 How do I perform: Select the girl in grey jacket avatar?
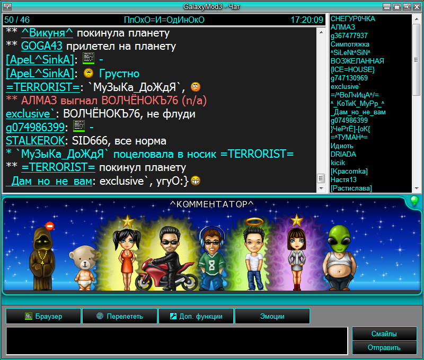coord(297,259)
